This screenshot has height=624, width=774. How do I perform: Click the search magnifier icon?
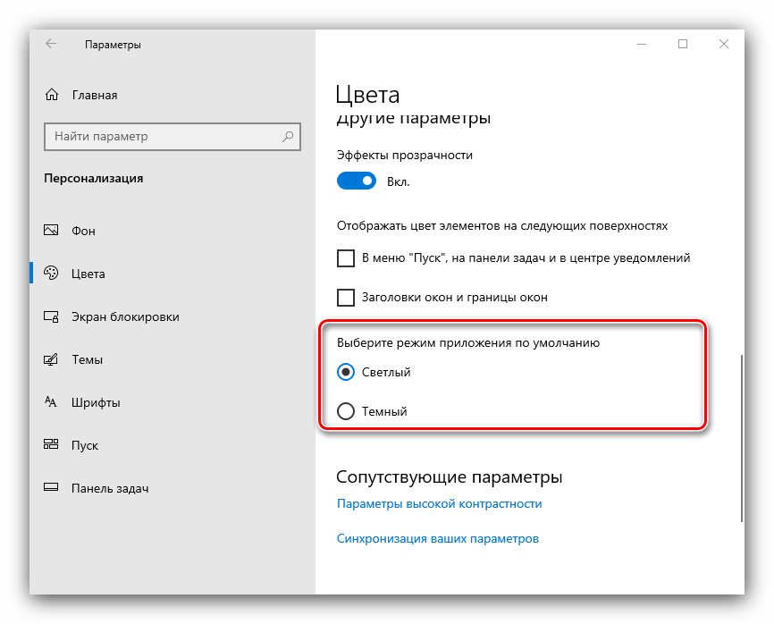(288, 137)
